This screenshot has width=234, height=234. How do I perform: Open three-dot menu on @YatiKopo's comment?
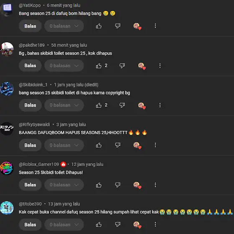click(155, 26)
